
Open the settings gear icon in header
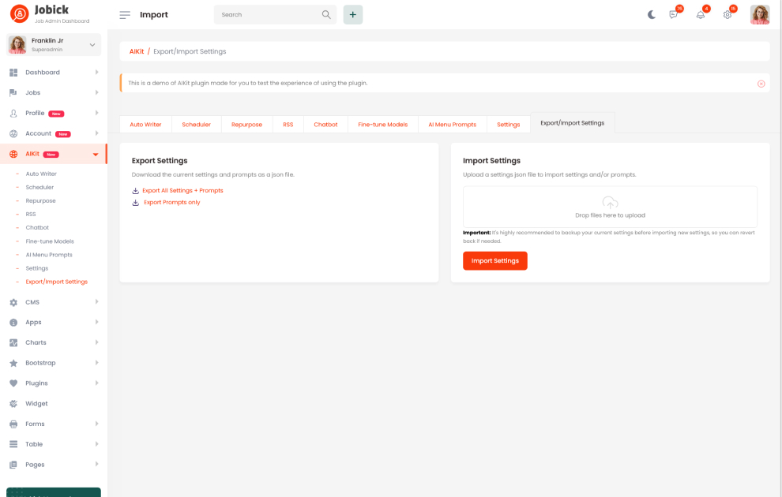click(727, 15)
